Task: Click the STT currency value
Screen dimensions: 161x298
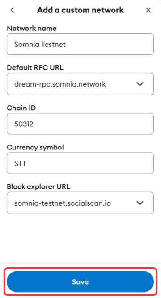Action: 20,163
